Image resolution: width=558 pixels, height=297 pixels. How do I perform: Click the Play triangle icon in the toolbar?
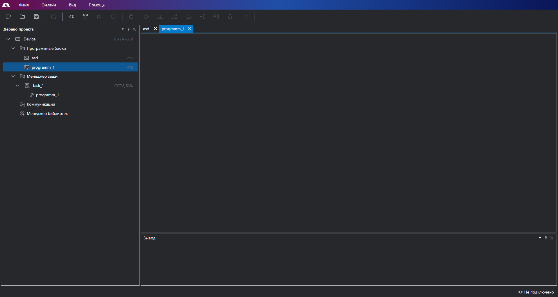tap(99, 17)
